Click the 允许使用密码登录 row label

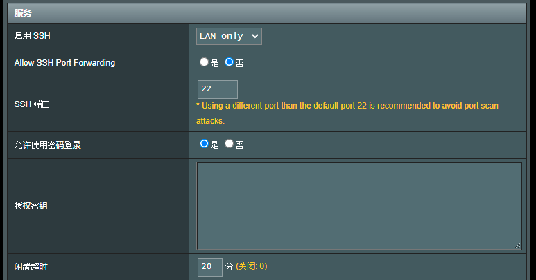[48, 145]
